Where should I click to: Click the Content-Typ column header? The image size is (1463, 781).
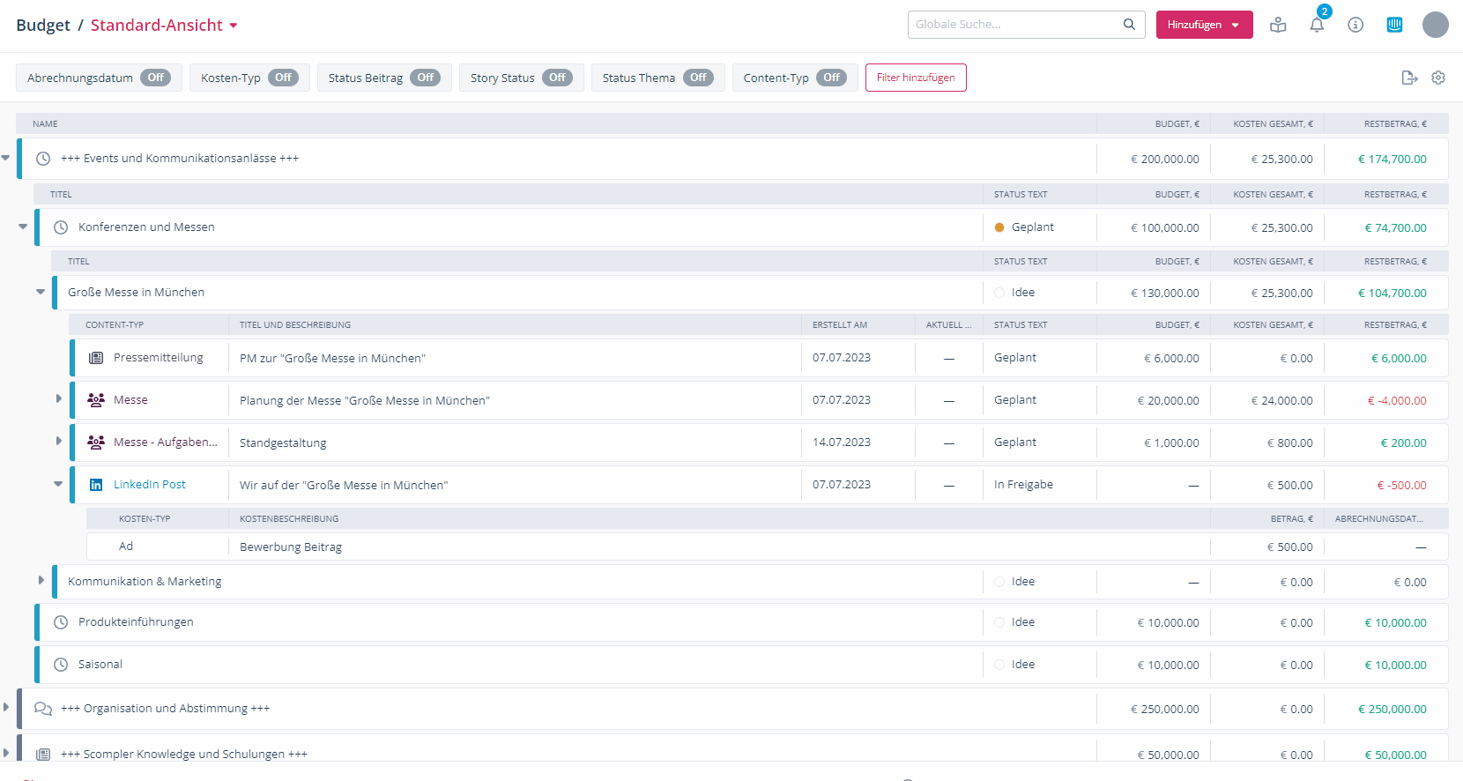pos(115,325)
